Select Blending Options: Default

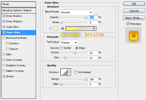(18, 10)
